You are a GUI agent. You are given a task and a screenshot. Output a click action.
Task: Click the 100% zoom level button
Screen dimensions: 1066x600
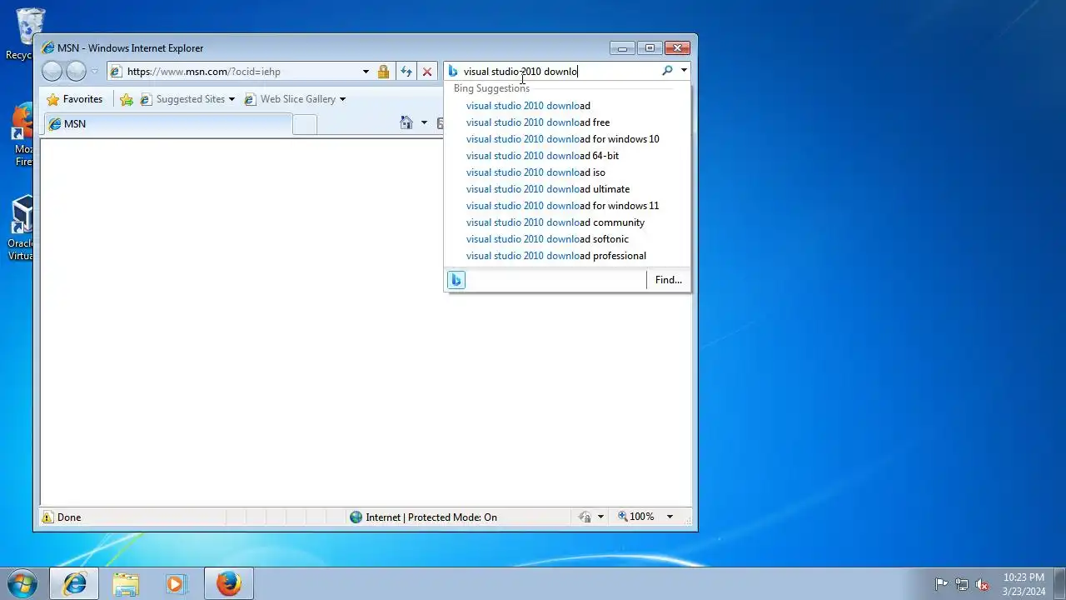tap(636, 517)
